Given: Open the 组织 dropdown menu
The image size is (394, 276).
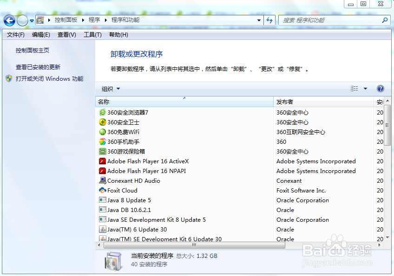Looking at the screenshot, I should click(x=111, y=89).
